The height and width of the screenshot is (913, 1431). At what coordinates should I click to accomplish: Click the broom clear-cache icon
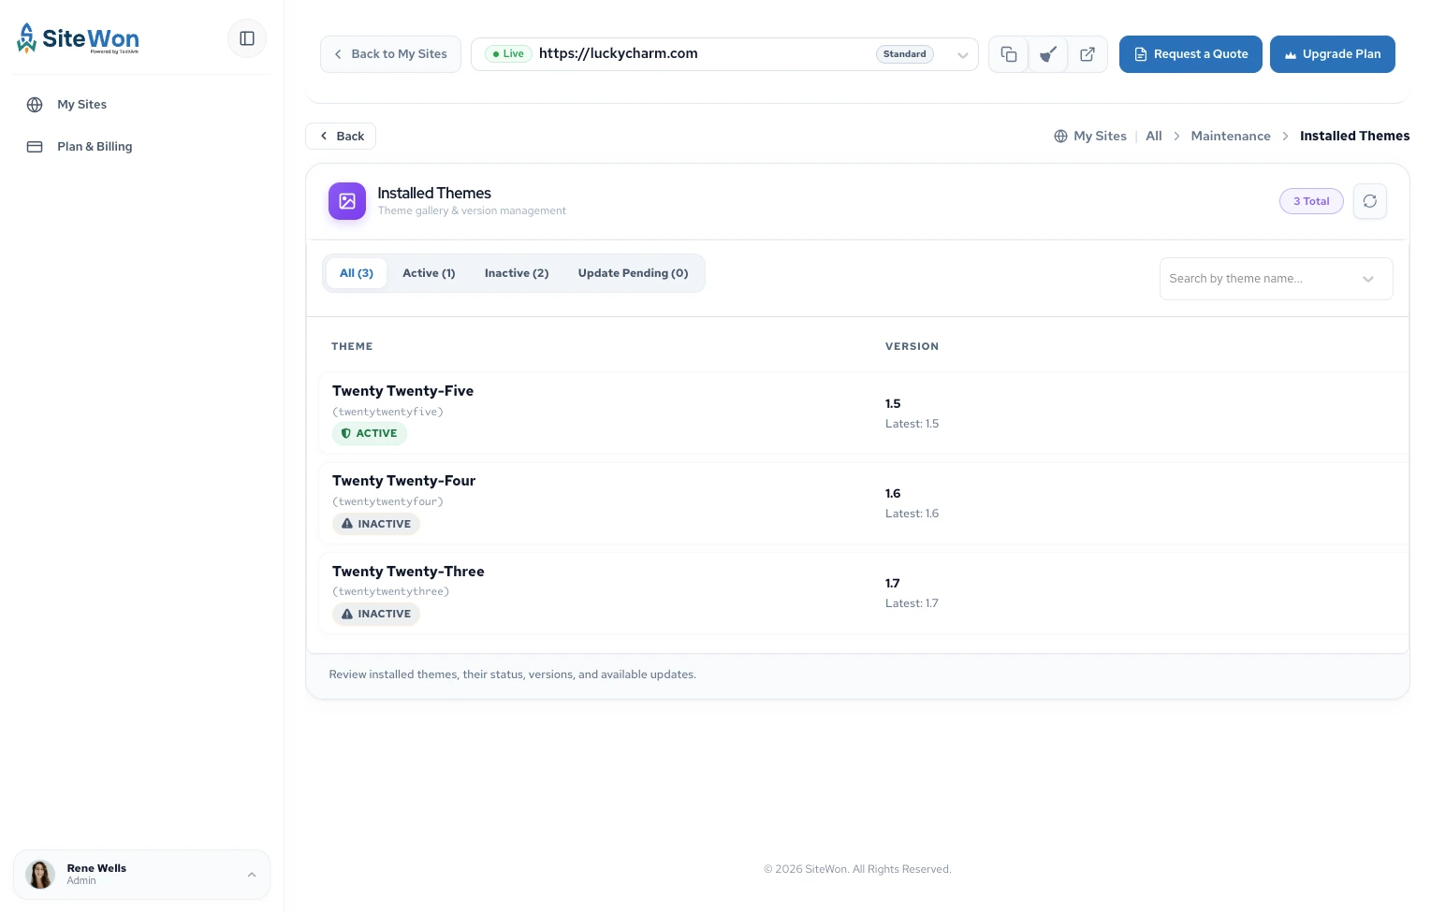point(1048,54)
